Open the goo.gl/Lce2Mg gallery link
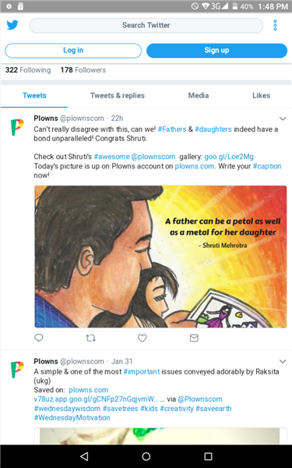 pos(229,157)
